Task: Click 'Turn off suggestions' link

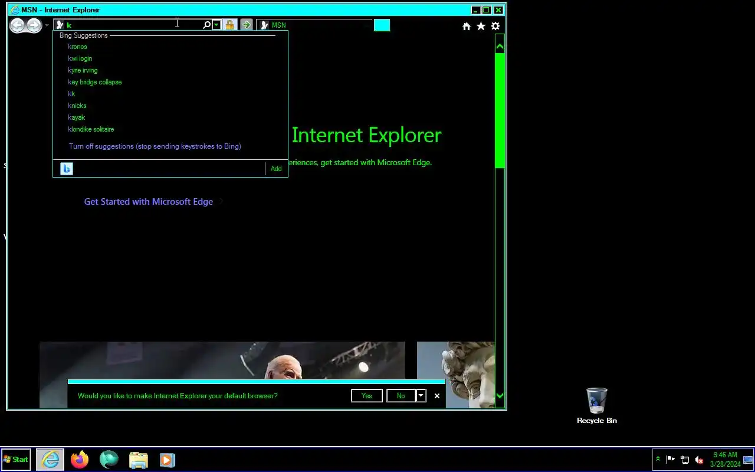Action: tap(155, 146)
